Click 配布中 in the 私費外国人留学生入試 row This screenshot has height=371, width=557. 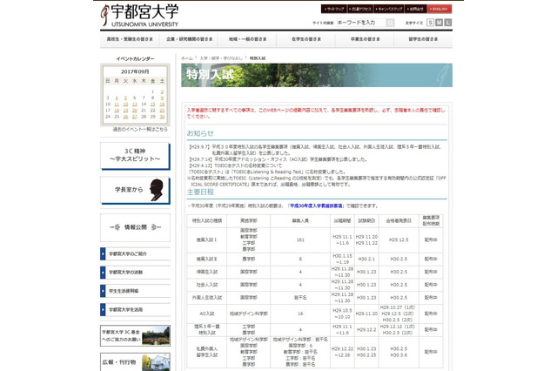point(431,352)
